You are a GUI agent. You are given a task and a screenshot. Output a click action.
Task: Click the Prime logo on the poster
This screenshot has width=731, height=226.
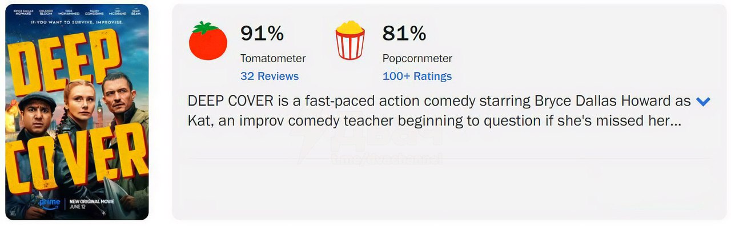click(50, 203)
